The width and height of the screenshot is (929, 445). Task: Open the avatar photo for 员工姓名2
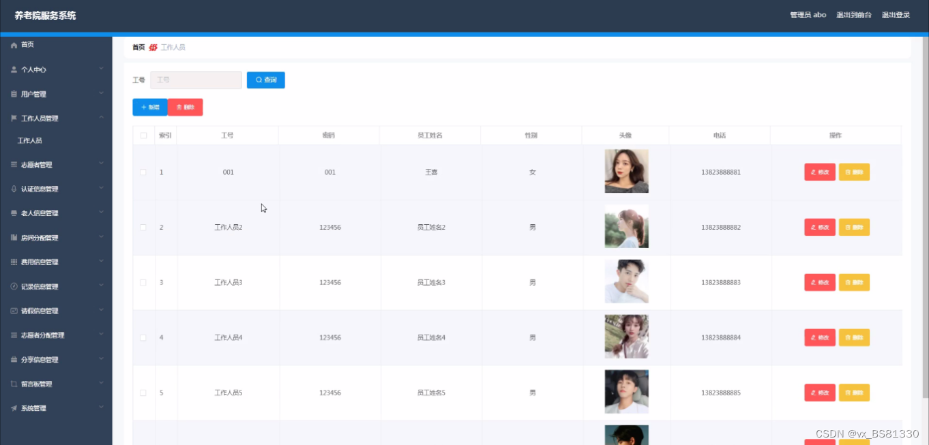coord(626,226)
